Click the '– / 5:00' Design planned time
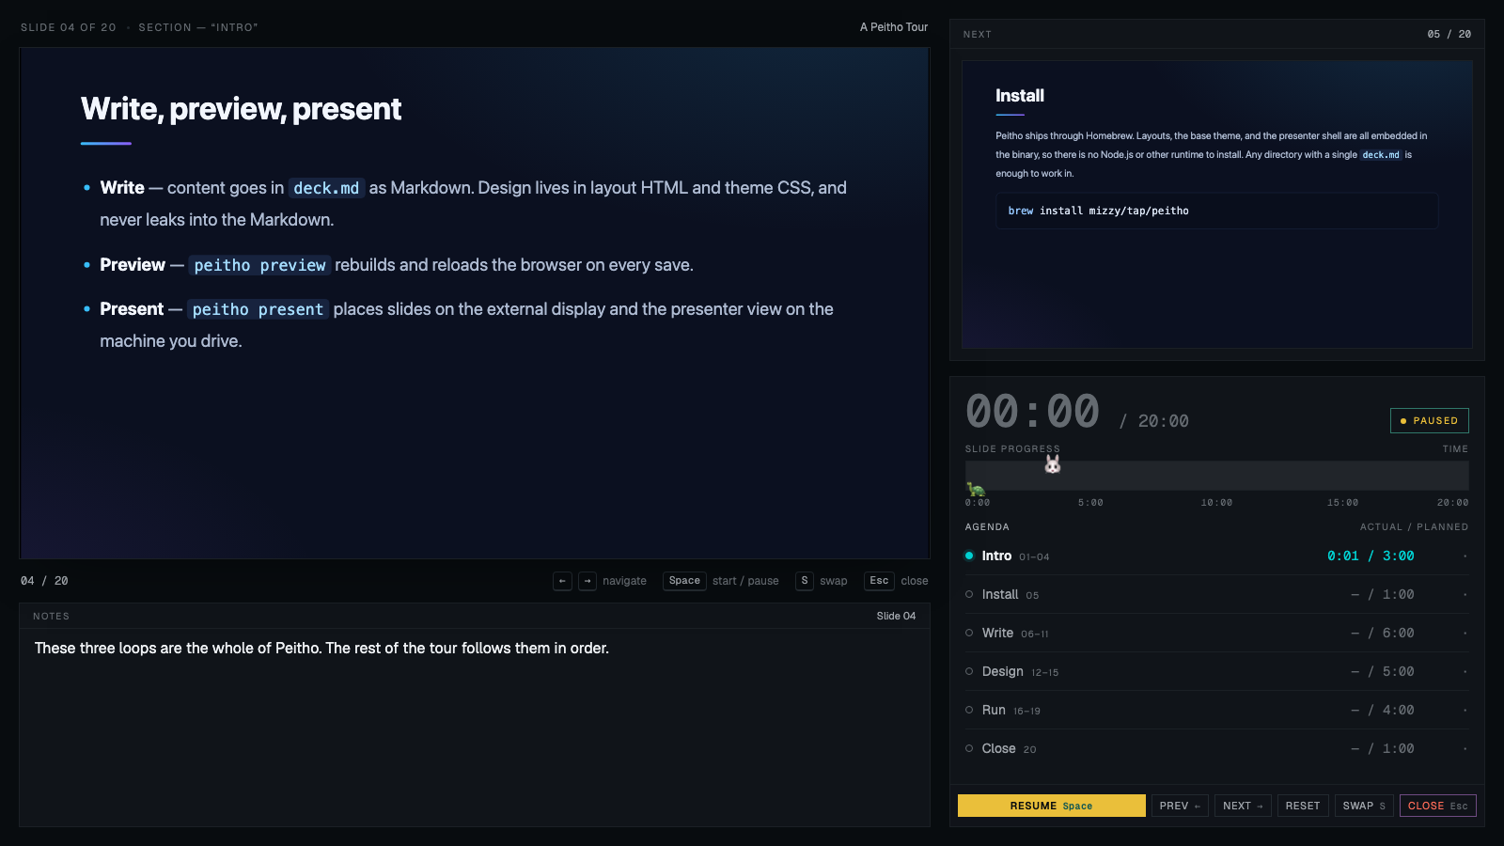The height and width of the screenshot is (846, 1504). pyautogui.click(x=1383, y=671)
